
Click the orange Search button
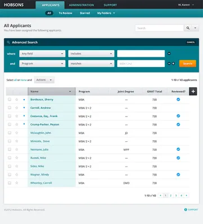[188, 64]
